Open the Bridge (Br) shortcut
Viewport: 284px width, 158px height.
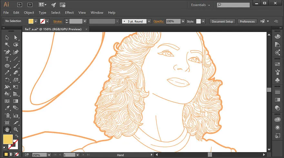click(20, 5)
